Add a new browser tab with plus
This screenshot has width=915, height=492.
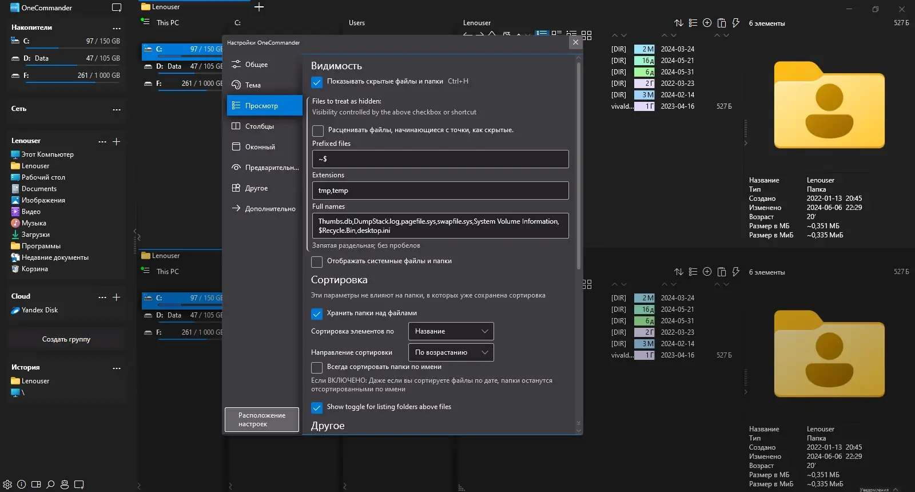[x=259, y=7]
